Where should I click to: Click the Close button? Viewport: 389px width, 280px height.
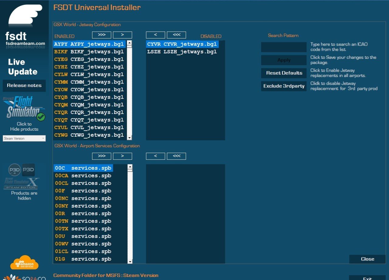(367, 259)
